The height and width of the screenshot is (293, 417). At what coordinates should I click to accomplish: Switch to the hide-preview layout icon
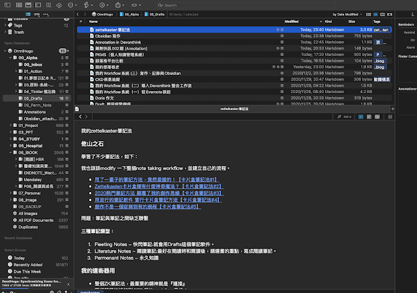pos(19,5)
